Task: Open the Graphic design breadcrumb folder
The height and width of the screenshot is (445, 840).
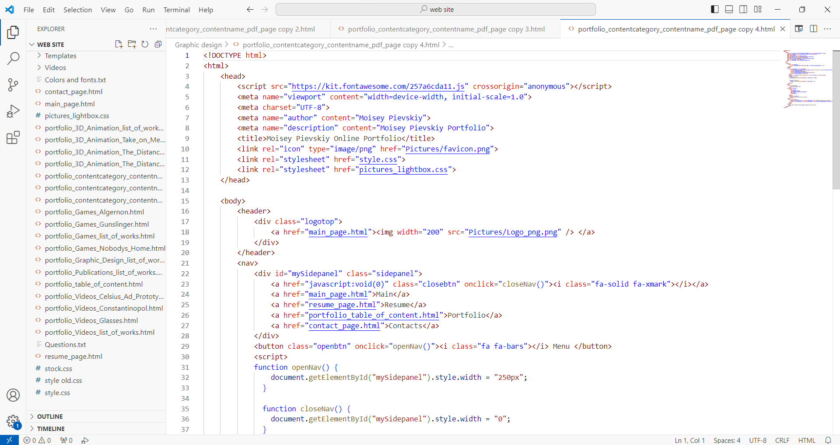Action: pos(198,45)
